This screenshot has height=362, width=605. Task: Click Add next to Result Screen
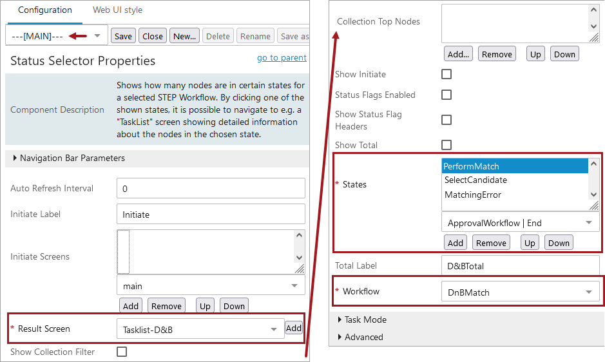294,329
